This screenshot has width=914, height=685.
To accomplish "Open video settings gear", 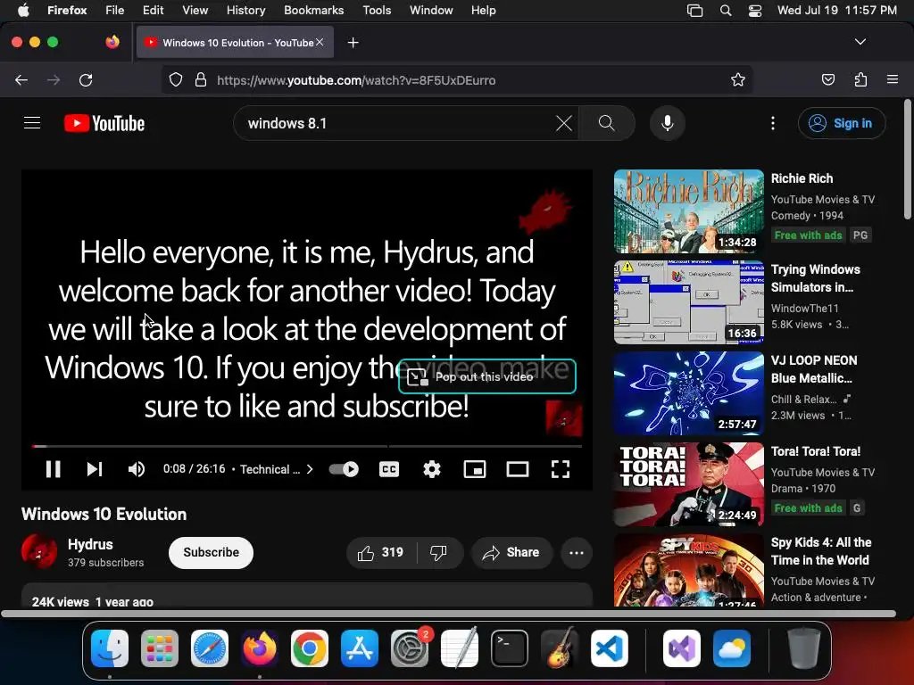I will 432,469.
